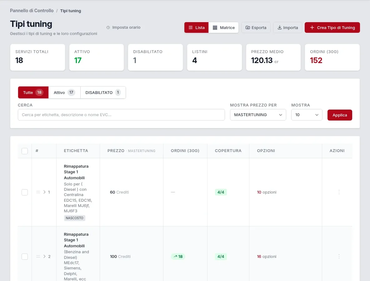The image size is (370, 281).
Task: Select the checkbox for row 2
Action: tap(25, 256)
